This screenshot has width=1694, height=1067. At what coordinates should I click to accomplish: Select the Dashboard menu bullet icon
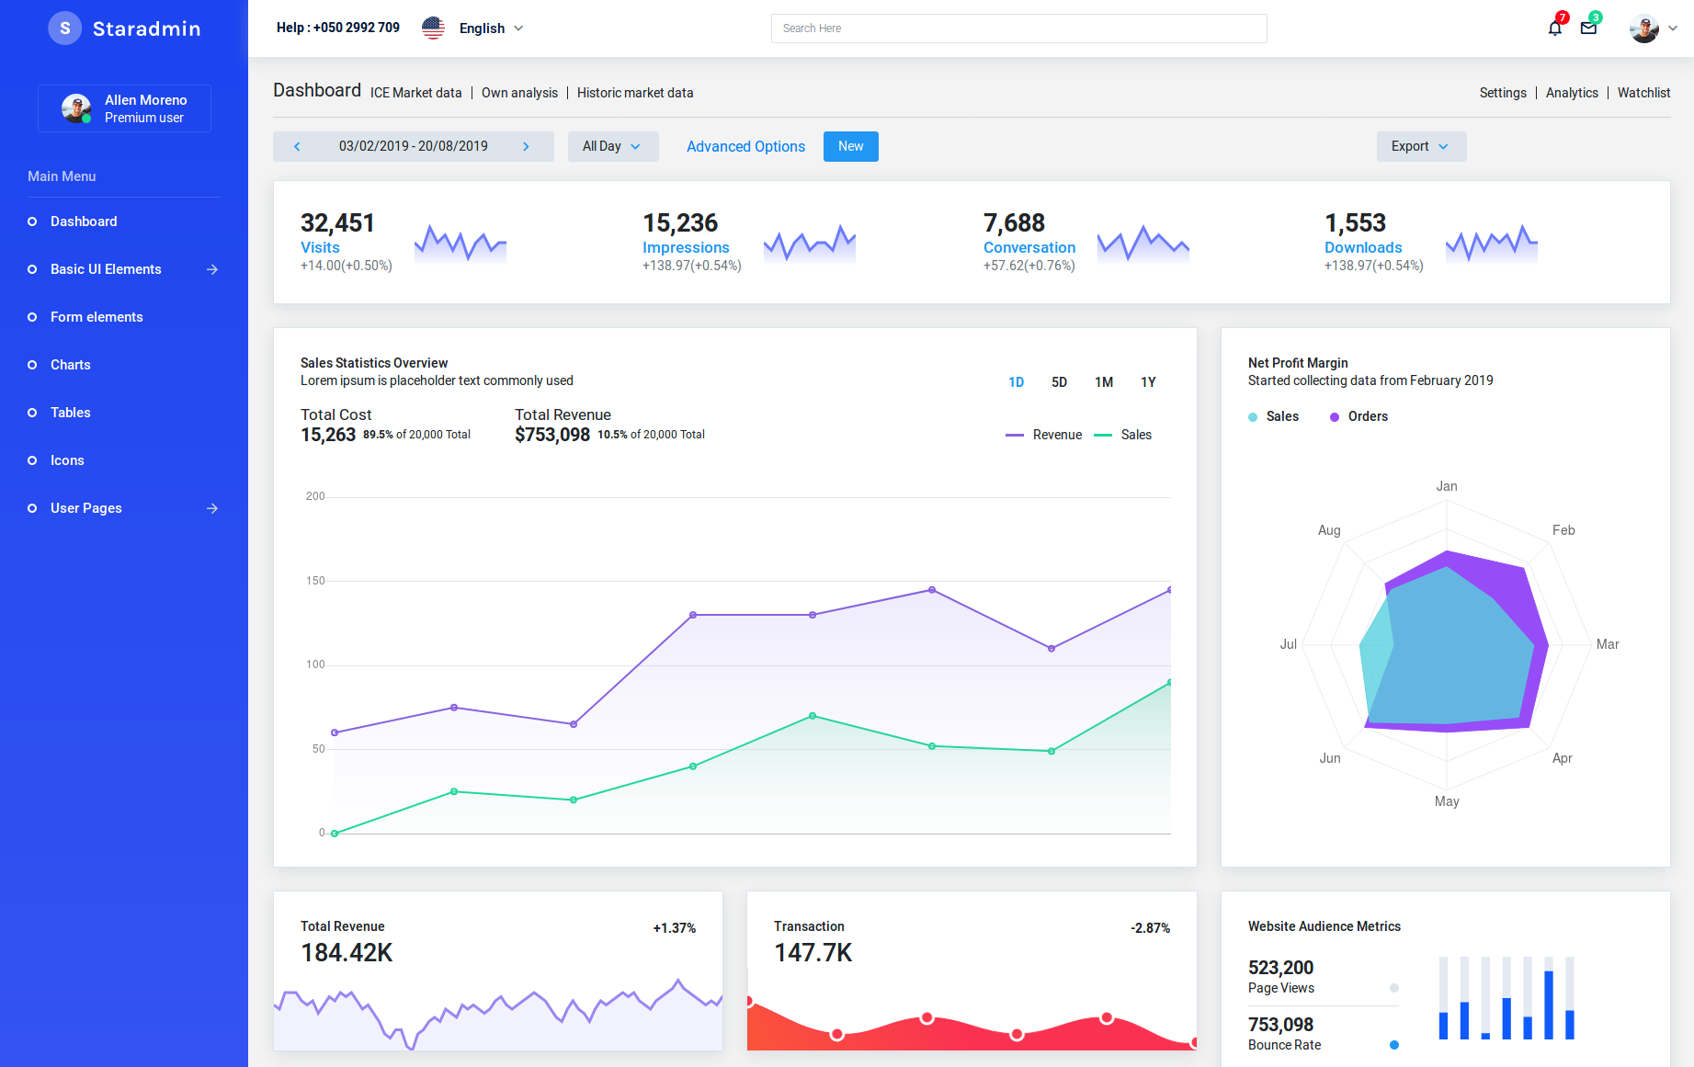coord(31,221)
